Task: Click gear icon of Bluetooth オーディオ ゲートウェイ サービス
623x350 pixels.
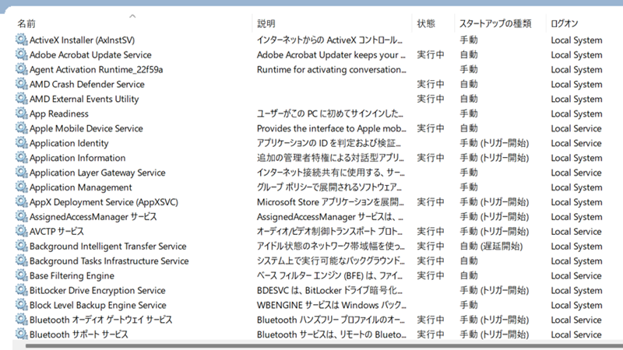Action: click(21, 320)
